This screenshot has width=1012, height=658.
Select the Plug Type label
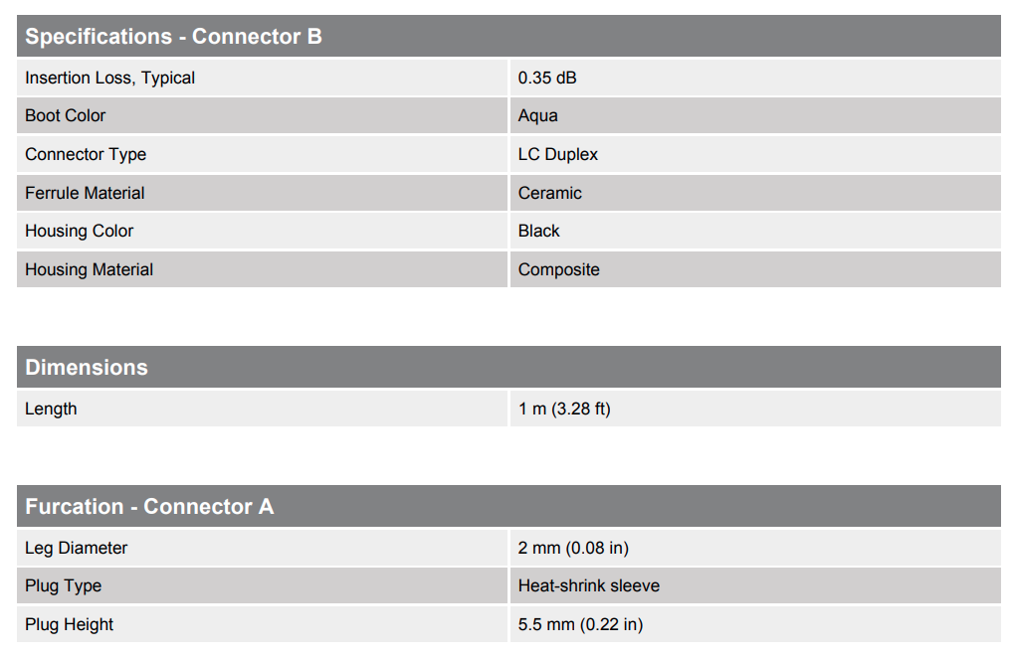[x=64, y=586]
